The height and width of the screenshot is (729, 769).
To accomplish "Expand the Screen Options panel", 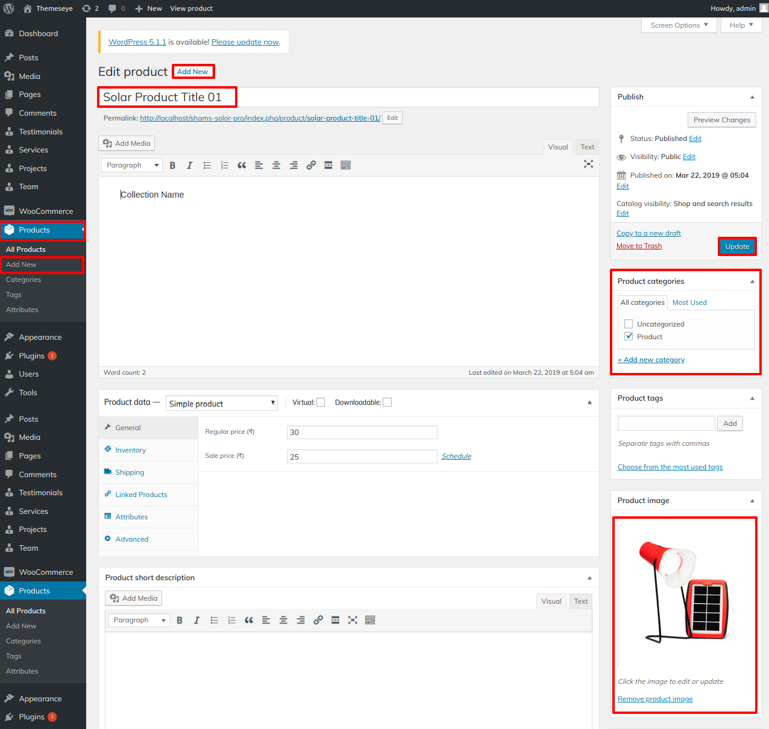I will point(679,25).
